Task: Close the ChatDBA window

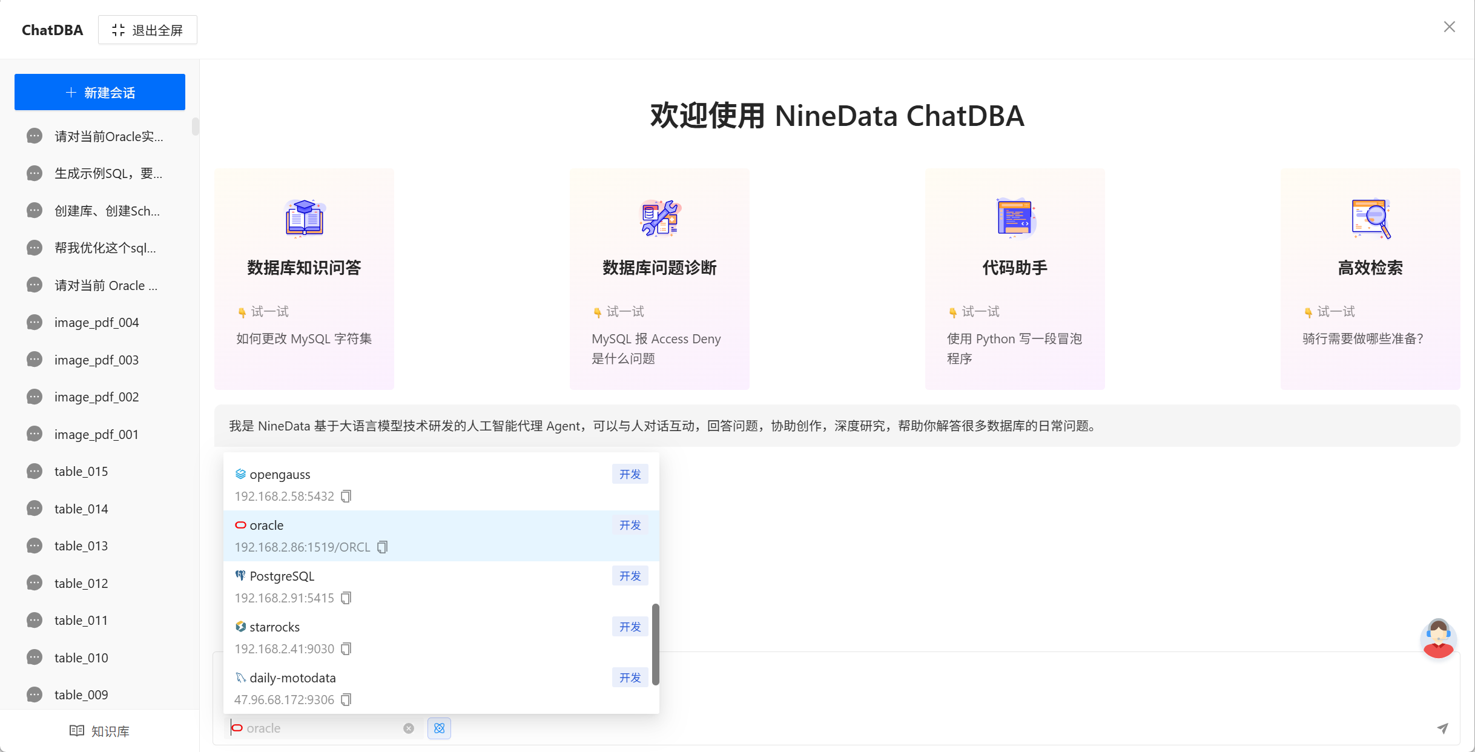Action: click(x=1449, y=27)
